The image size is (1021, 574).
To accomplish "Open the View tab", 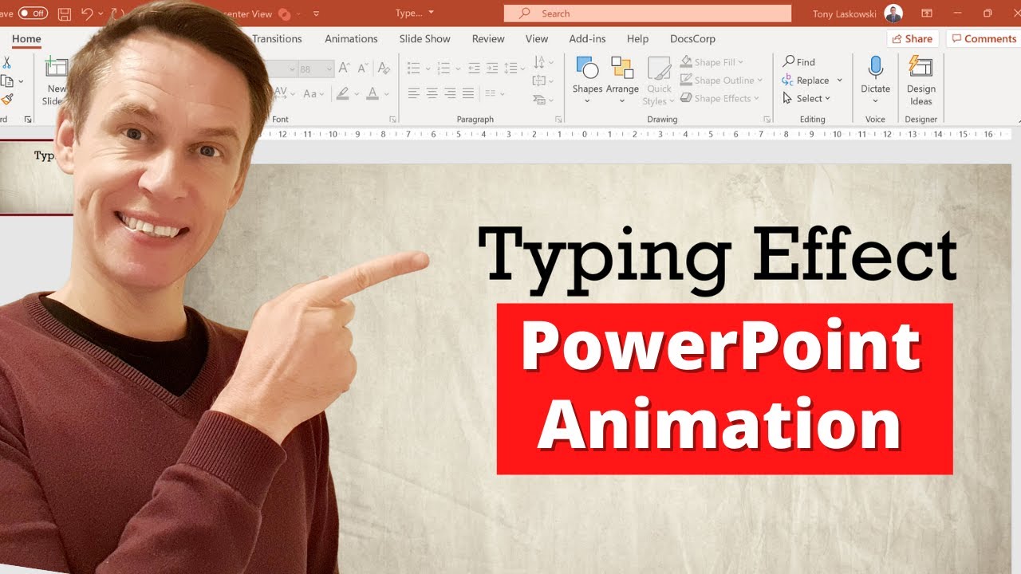I will pos(537,39).
